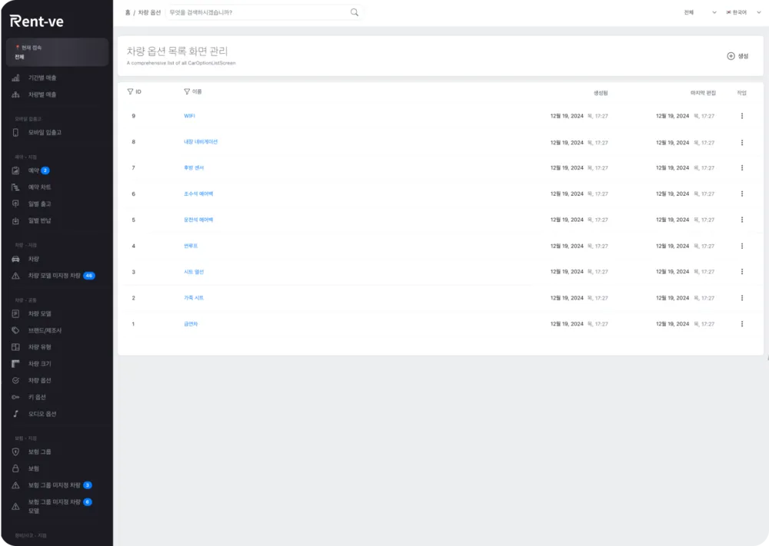Open the actions menu for the 금연차 row

pos(742,323)
